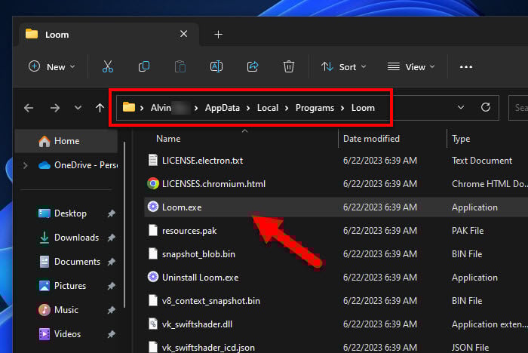Close the Loom tab

click(183, 34)
